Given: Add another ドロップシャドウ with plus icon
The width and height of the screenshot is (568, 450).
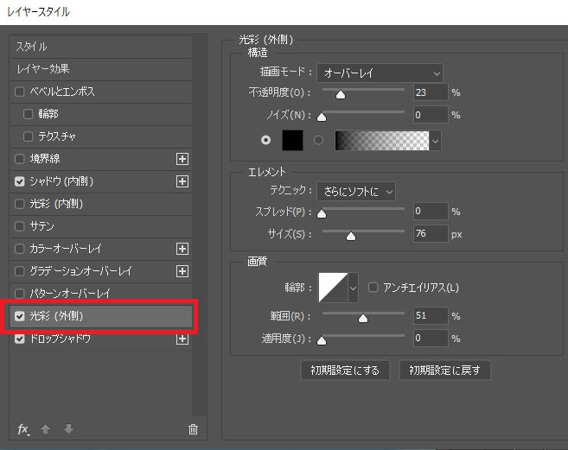Looking at the screenshot, I should pyautogui.click(x=182, y=339).
